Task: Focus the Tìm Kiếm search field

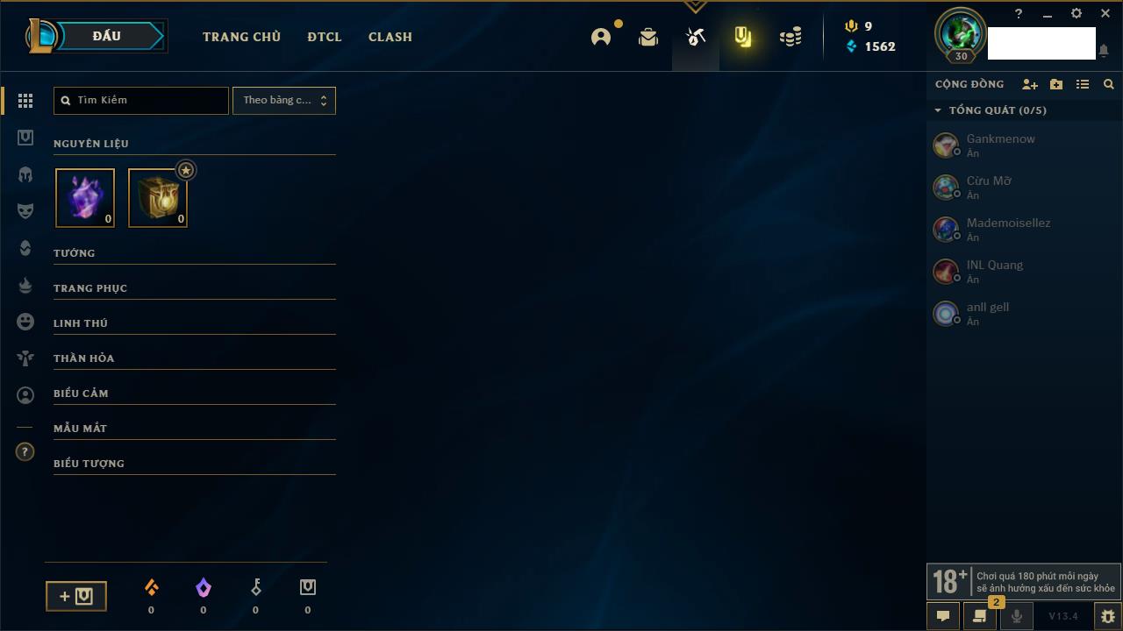Action: [x=141, y=100]
